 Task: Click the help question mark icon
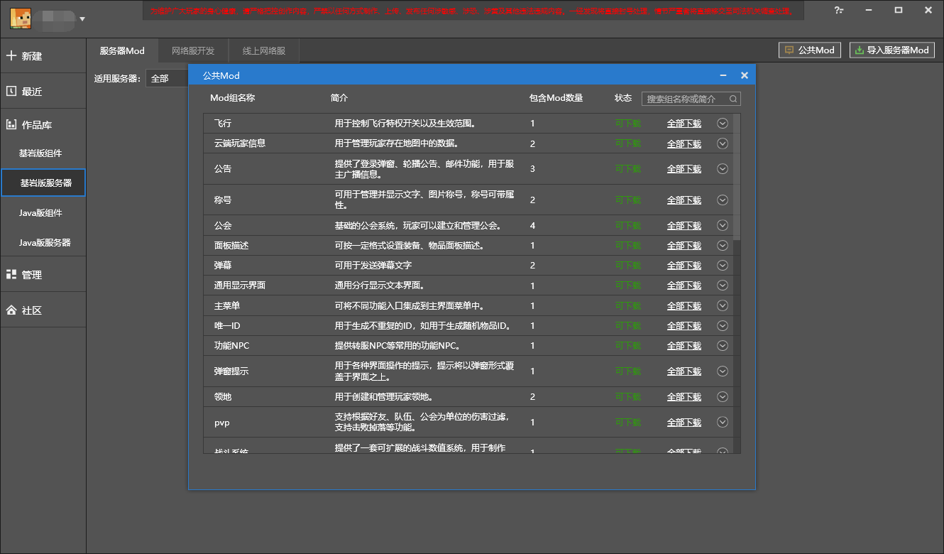point(839,10)
